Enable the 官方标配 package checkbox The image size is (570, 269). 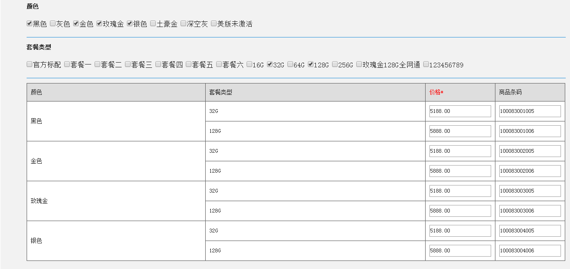[x=29, y=64]
